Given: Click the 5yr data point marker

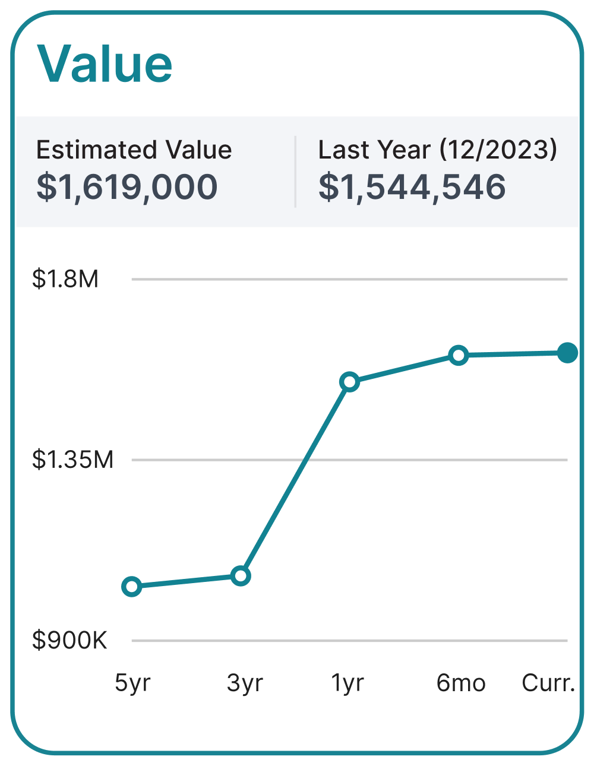Looking at the screenshot, I should click(x=132, y=587).
